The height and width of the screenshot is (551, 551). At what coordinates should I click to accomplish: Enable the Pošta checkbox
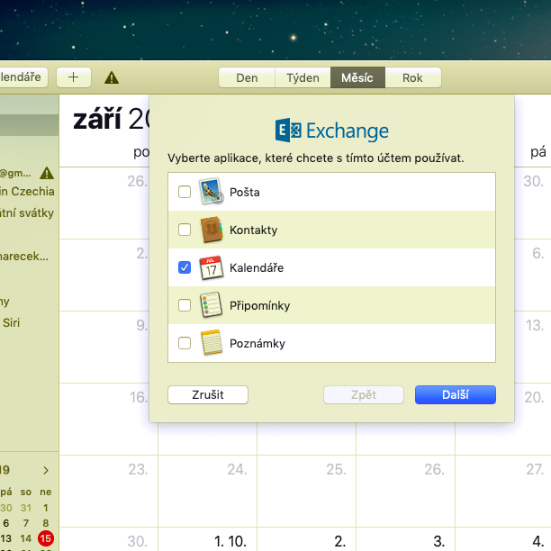click(185, 192)
